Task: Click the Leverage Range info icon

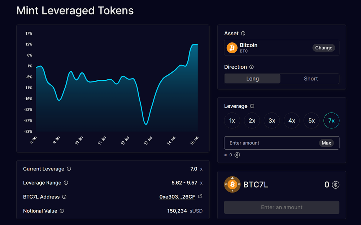Action: pyautogui.click(x=66, y=183)
